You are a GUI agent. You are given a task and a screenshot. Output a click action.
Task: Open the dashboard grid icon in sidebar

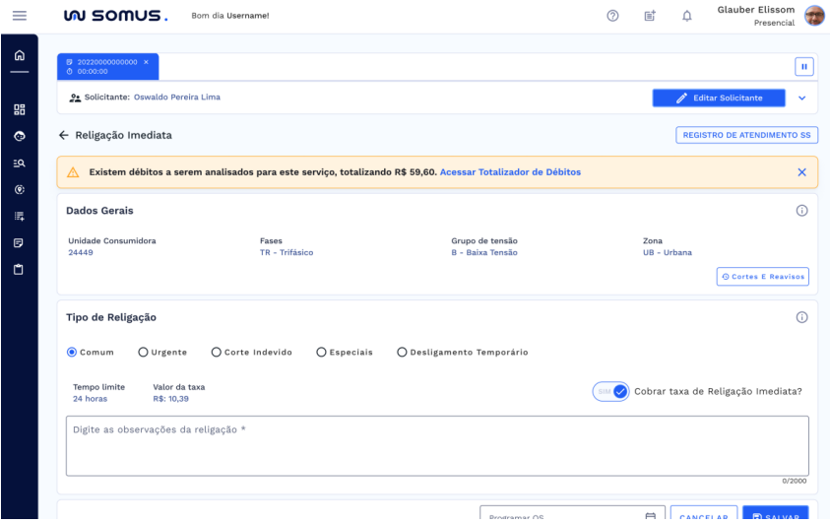[20, 109]
